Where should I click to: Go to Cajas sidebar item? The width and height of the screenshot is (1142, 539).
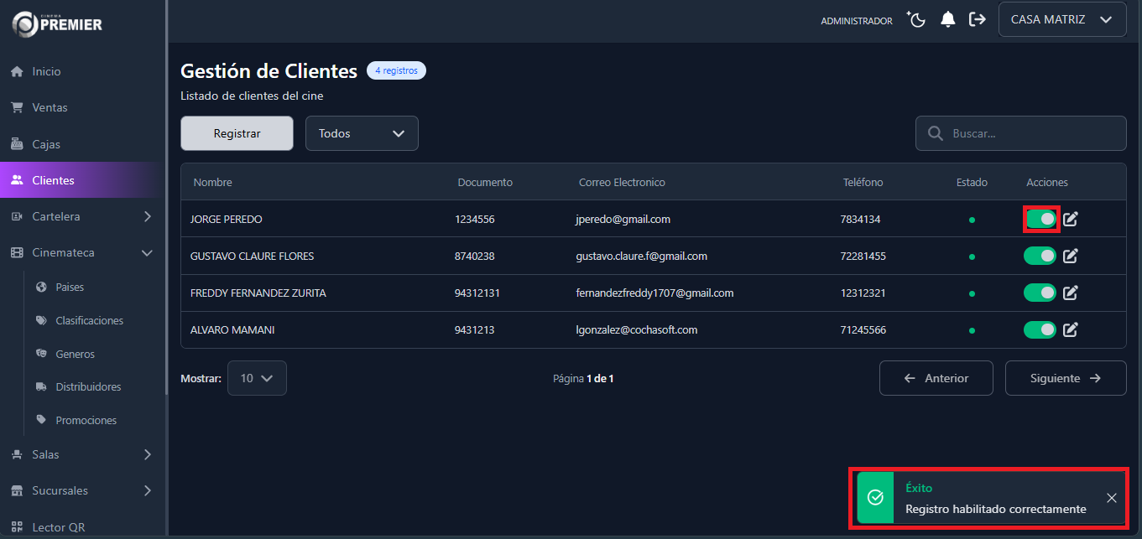coord(46,144)
